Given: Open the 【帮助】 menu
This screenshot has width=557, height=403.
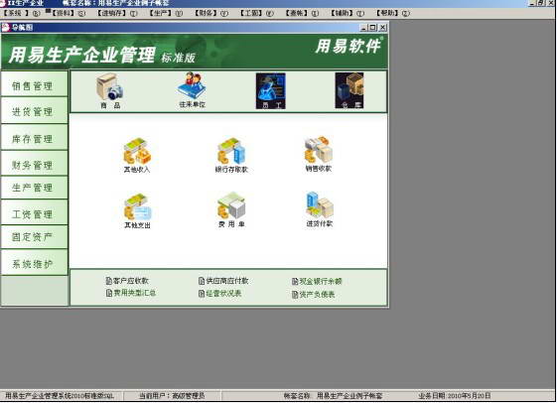Looking at the screenshot, I should point(392,13).
